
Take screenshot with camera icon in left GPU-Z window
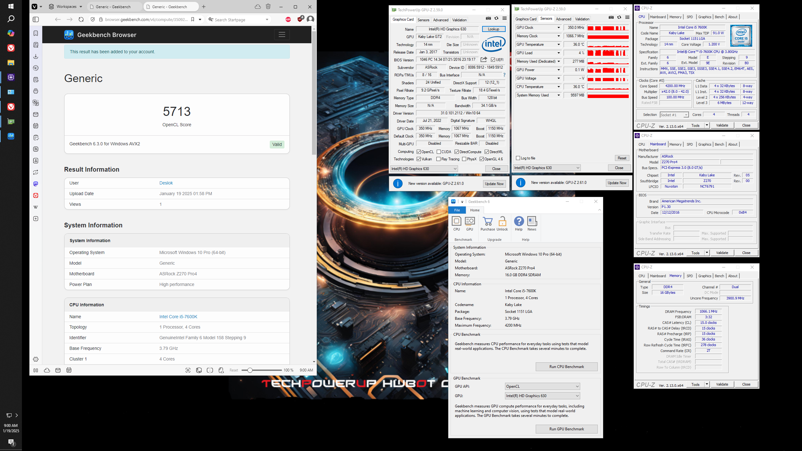(488, 18)
